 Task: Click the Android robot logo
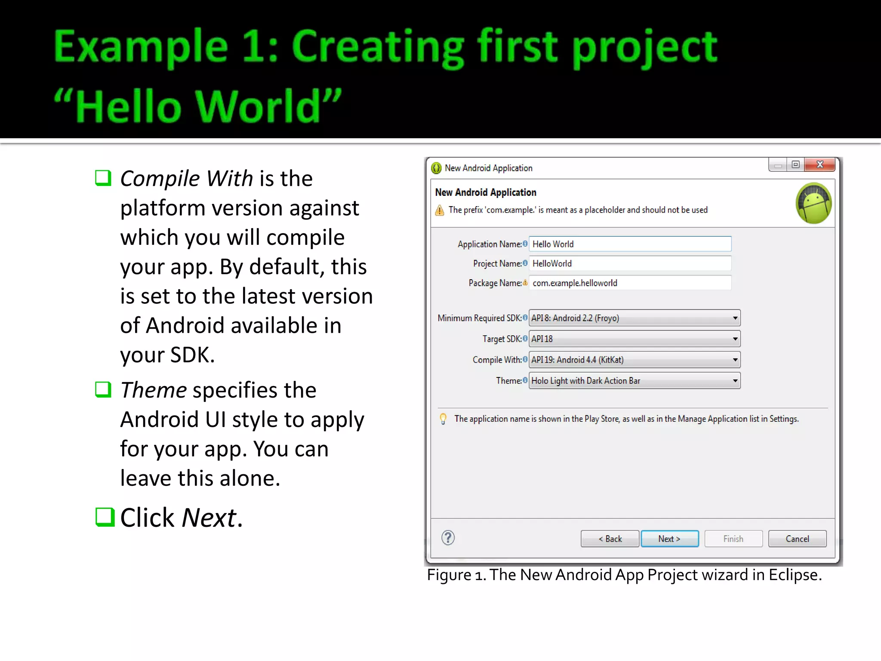click(813, 203)
